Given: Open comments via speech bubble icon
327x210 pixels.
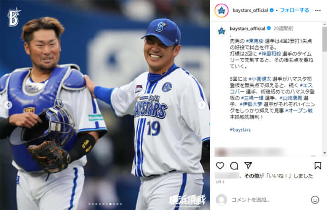Looking at the screenshot, I should pos(234,166).
